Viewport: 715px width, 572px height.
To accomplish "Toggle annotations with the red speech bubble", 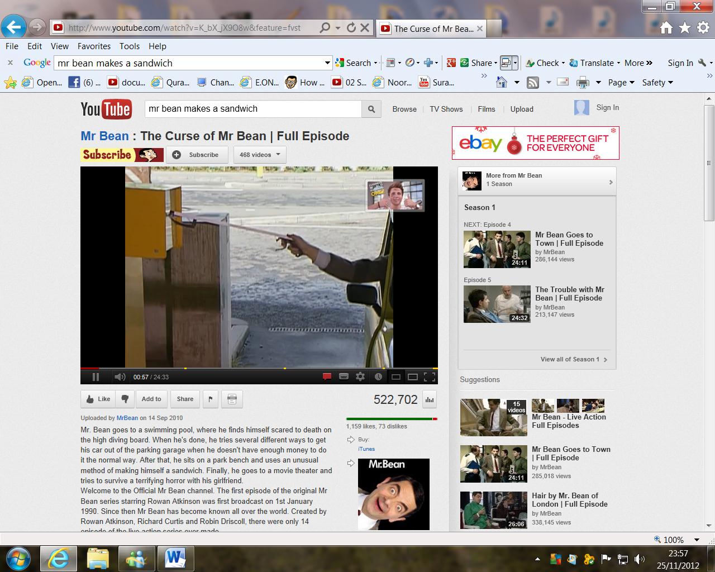I will point(327,377).
